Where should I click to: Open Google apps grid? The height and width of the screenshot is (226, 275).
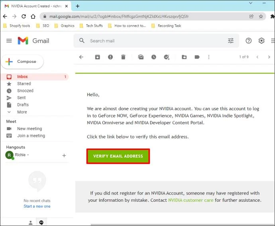point(273,41)
